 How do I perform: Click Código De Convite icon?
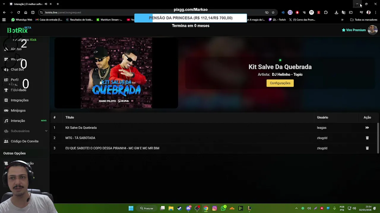point(6,141)
